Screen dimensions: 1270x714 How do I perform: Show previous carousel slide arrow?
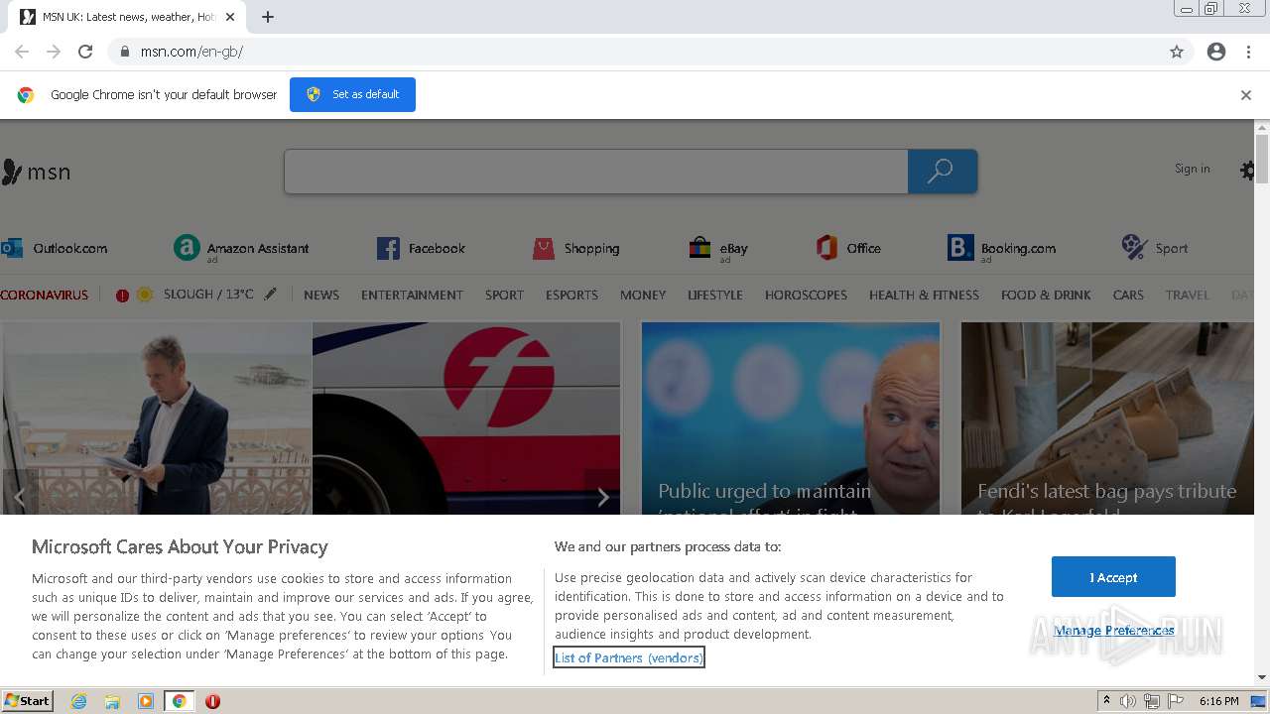click(x=20, y=496)
